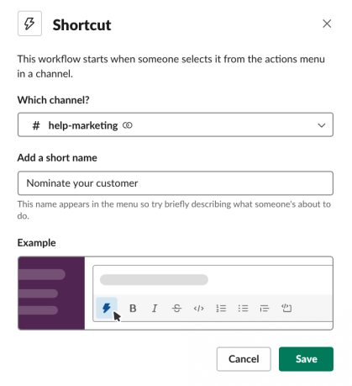Click the gray placeholder bar in the example message box

[154, 279]
